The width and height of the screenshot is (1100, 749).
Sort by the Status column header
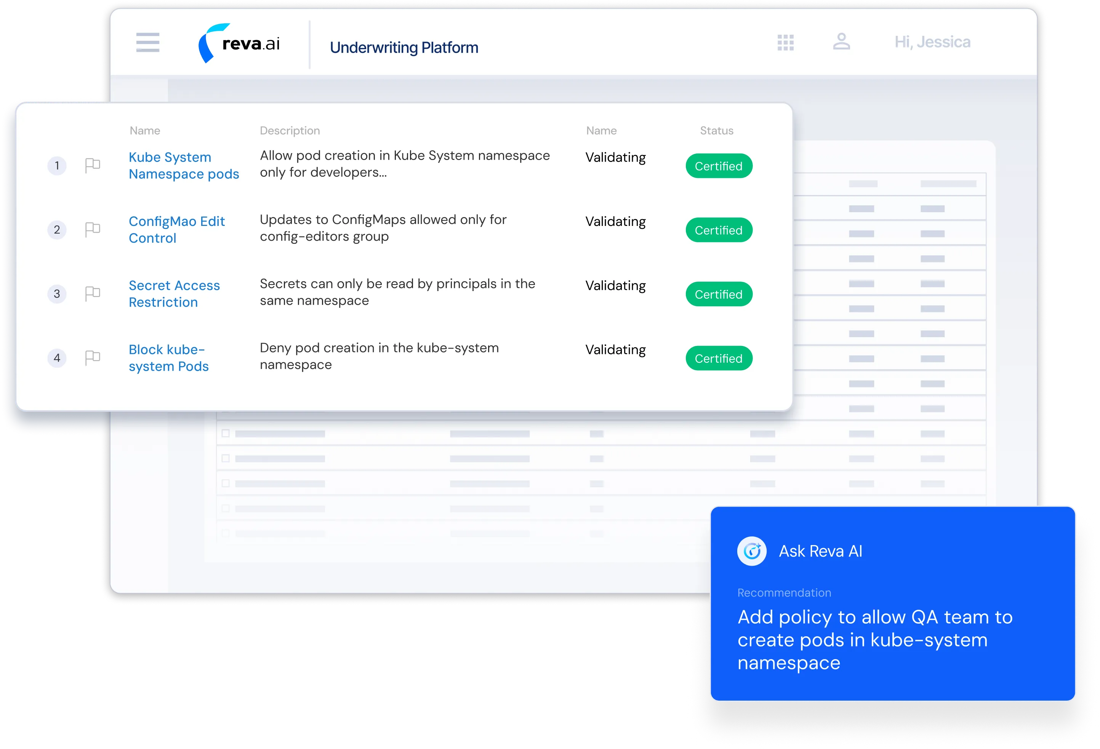(x=716, y=131)
